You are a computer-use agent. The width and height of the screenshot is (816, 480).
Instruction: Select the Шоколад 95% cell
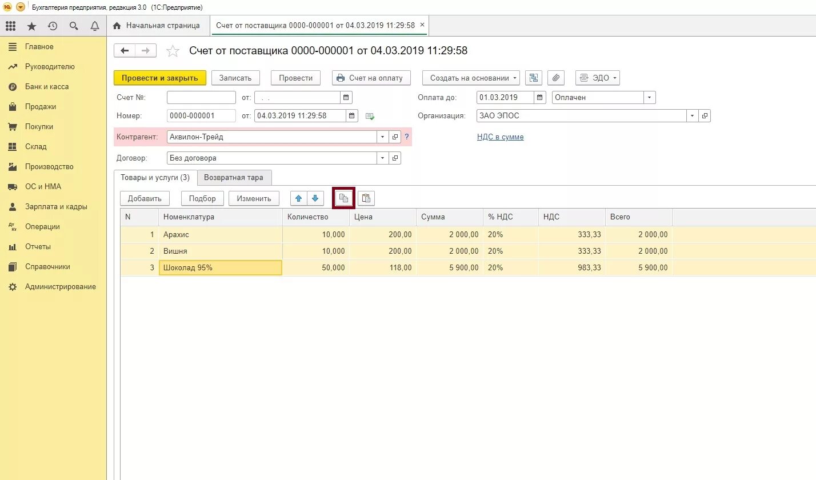point(221,268)
